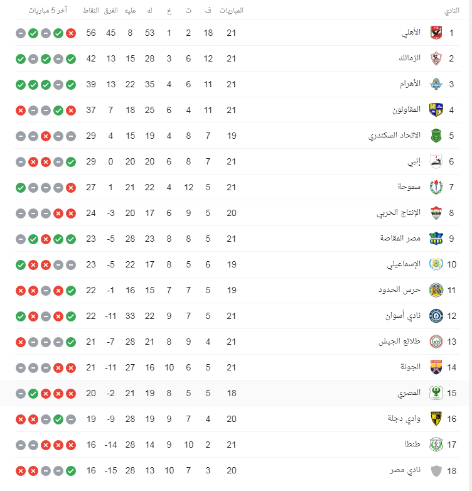Click the آخر 5 مباريات column header
The image size is (472, 491).
[48, 10]
